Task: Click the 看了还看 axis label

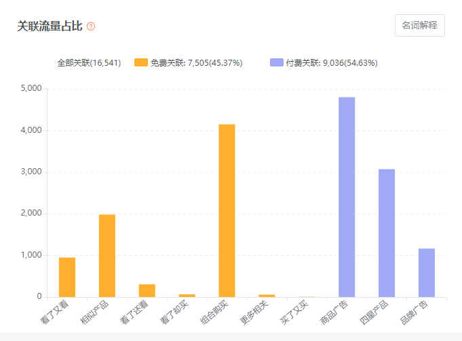Action: (x=134, y=312)
